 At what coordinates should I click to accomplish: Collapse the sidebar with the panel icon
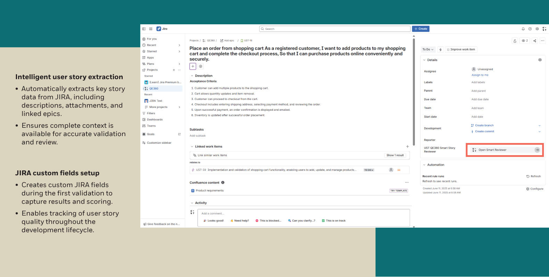pos(144,29)
